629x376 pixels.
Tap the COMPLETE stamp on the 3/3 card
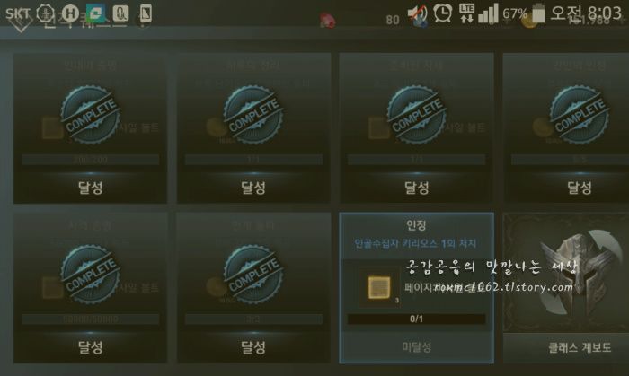pos(253,275)
